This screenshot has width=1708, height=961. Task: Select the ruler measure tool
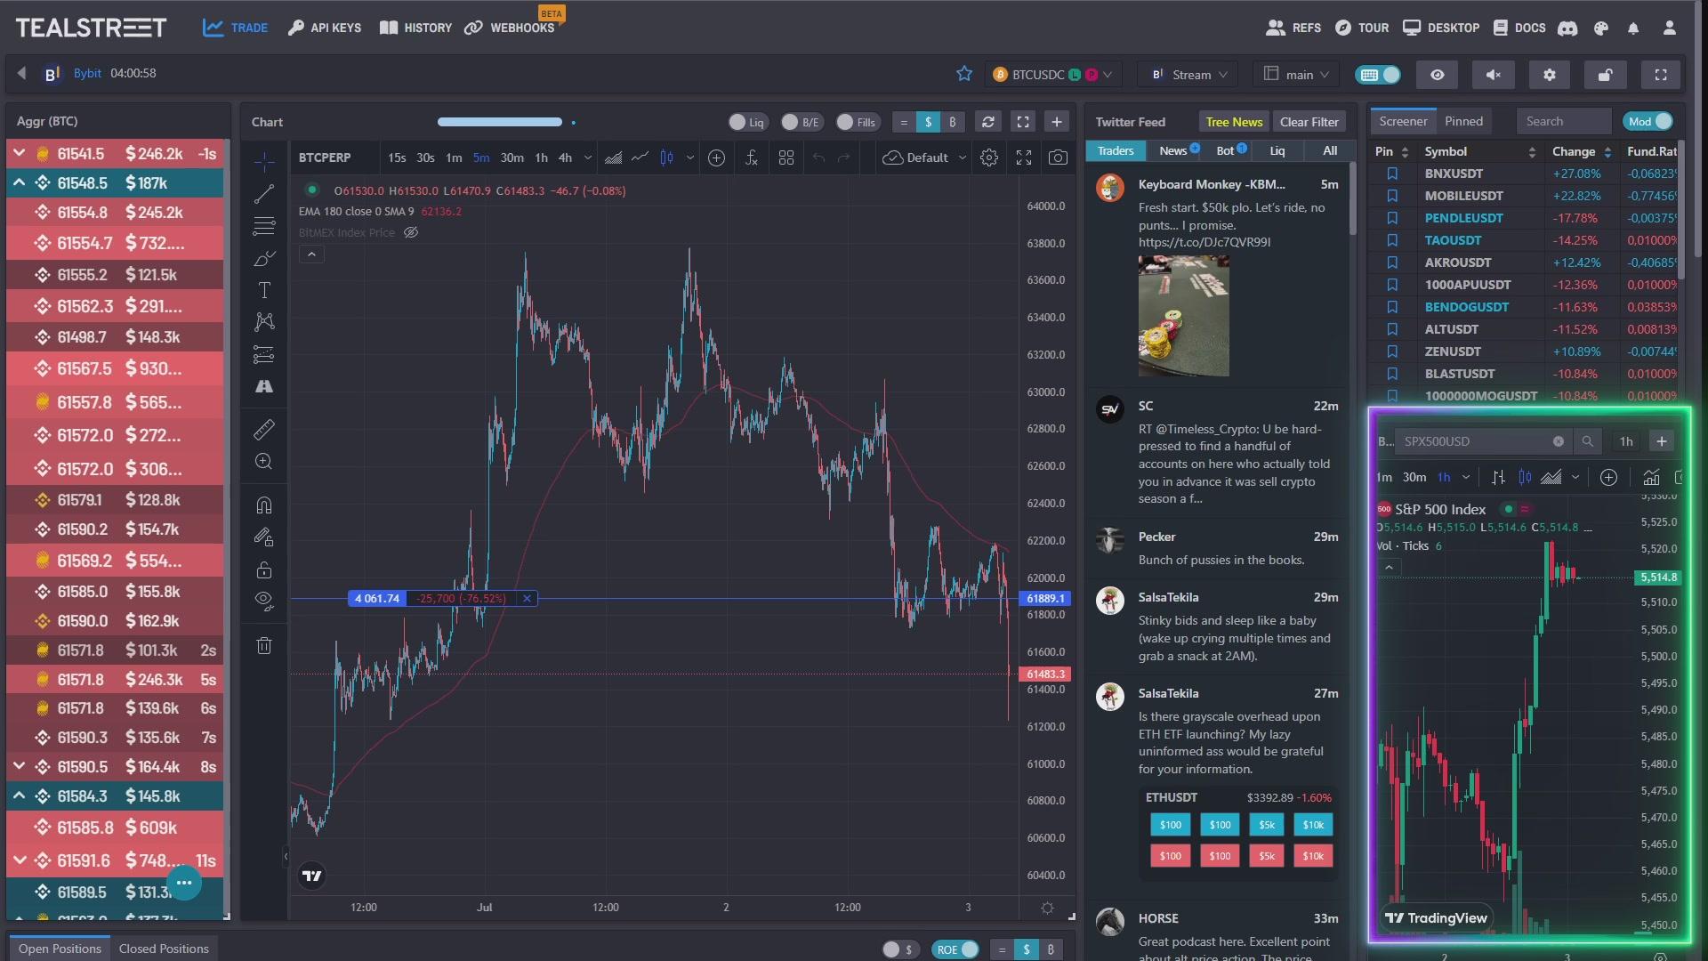(x=264, y=430)
